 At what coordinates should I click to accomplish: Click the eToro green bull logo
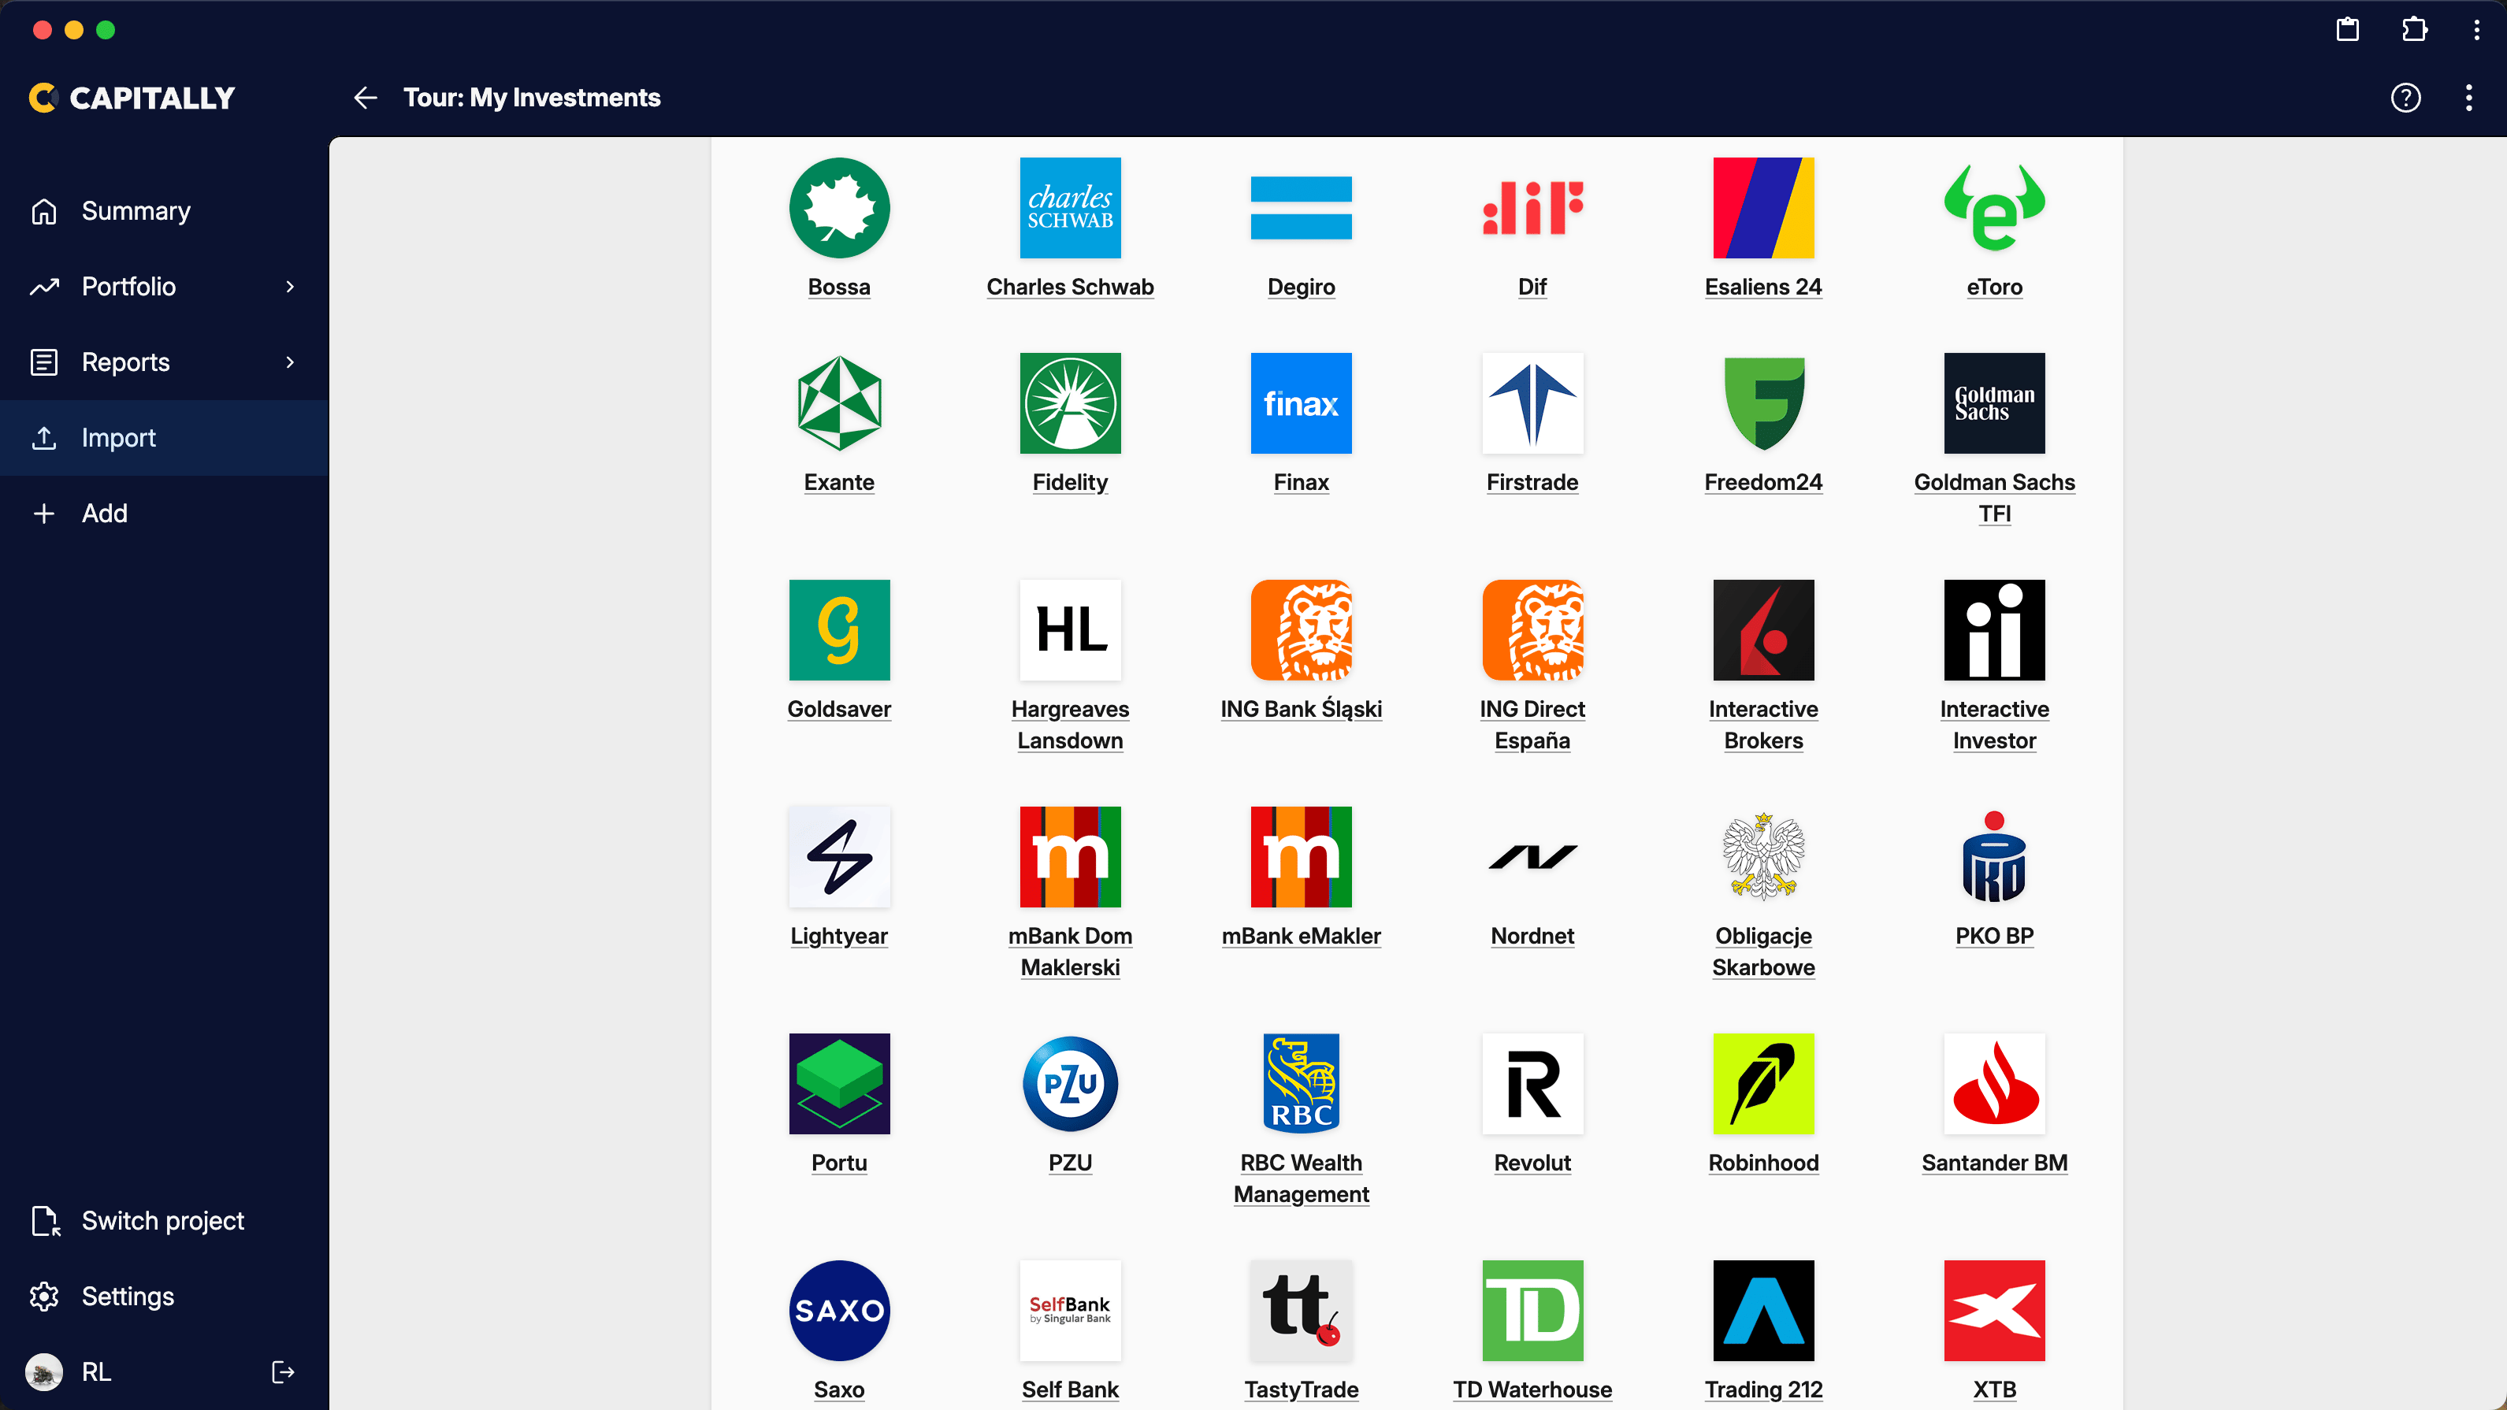[1994, 208]
